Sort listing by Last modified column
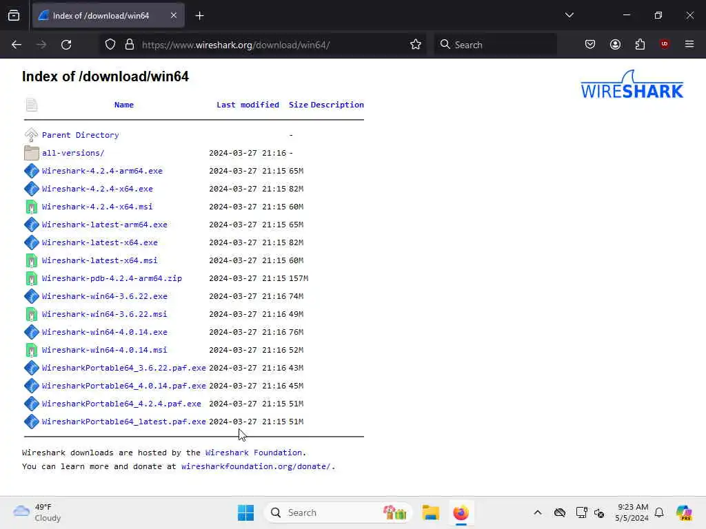This screenshot has width=706, height=529. point(248,105)
